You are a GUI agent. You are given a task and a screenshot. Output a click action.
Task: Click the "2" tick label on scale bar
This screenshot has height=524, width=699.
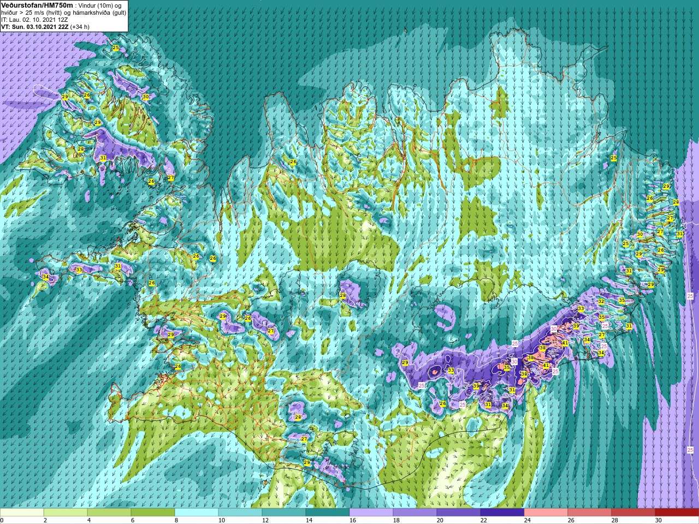[x=45, y=520]
